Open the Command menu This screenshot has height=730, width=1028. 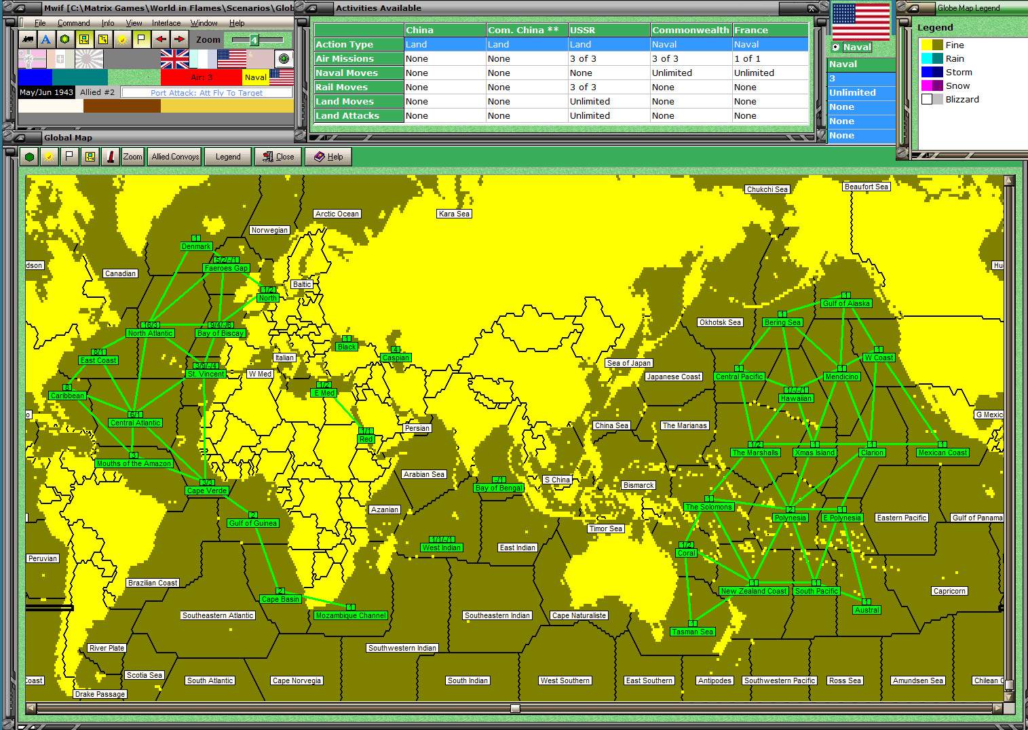click(73, 23)
